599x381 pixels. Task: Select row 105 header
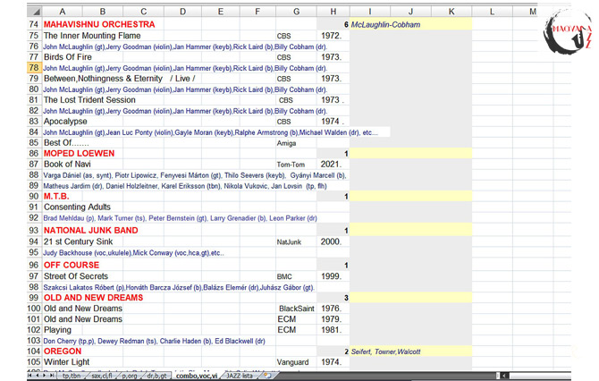coord(34,361)
